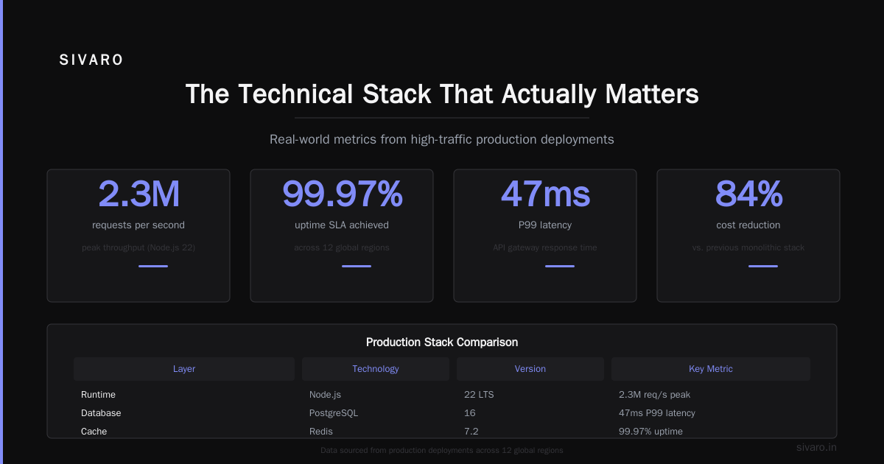Click the SIVARO logo text
This screenshot has height=464, width=884.
coord(91,60)
